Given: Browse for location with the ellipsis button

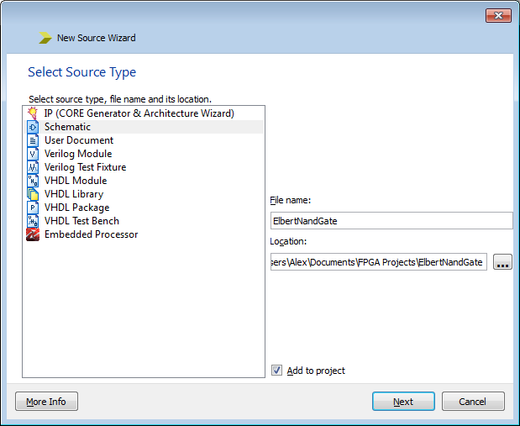Looking at the screenshot, I should coord(502,262).
